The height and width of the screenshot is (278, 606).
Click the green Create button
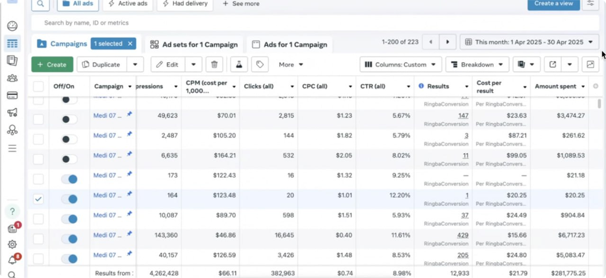pos(52,65)
